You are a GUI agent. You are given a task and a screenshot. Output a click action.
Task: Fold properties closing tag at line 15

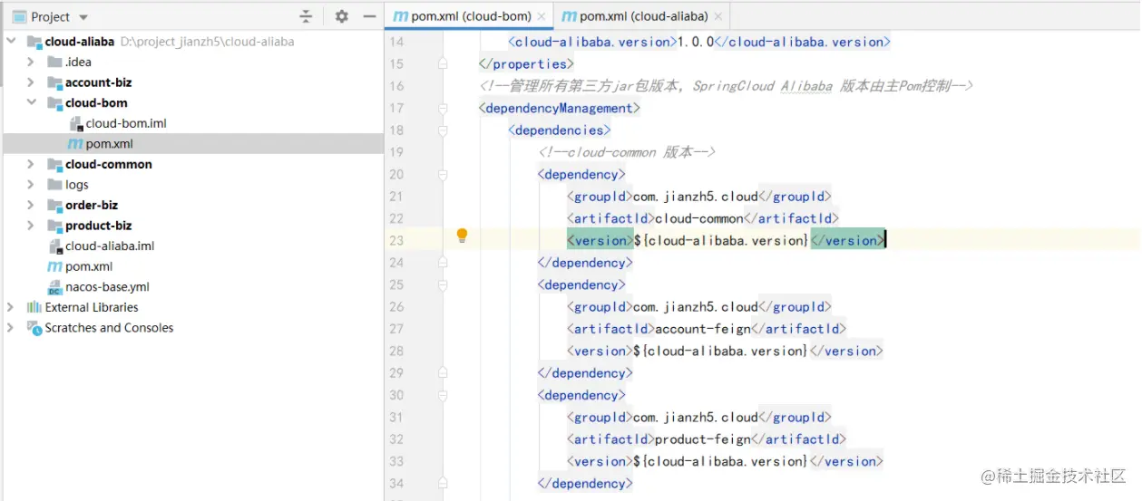[443, 63]
